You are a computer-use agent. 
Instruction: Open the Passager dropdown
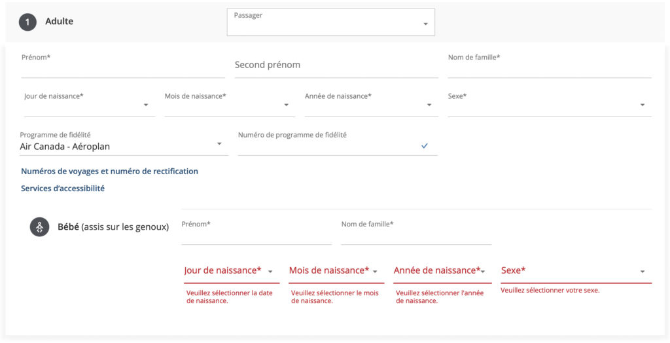[x=330, y=22]
